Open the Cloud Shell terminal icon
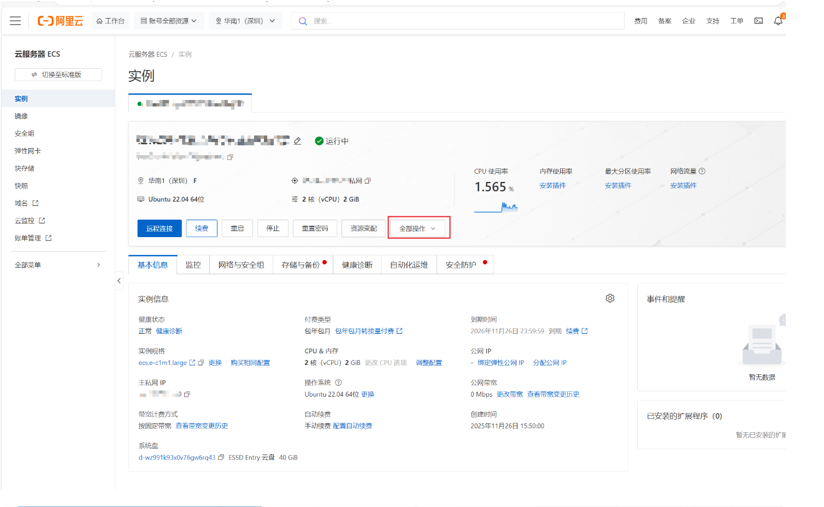The height and width of the screenshot is (507, 824). [758, 21]
